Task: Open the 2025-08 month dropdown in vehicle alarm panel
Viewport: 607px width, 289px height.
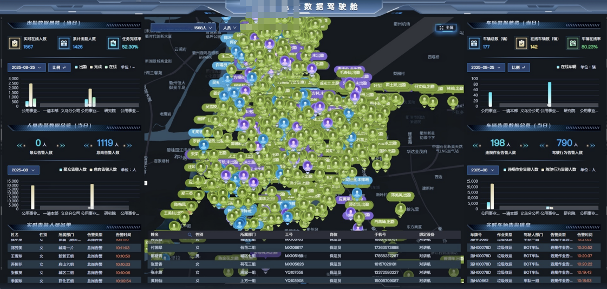Action: [x=482, y=170]
